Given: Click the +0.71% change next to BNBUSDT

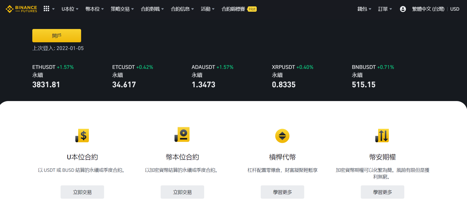Looking at the screenshot, I should tap(386, 67).
